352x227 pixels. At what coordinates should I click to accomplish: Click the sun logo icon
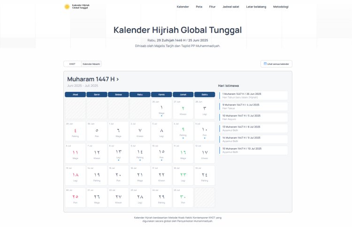[67, 7]
